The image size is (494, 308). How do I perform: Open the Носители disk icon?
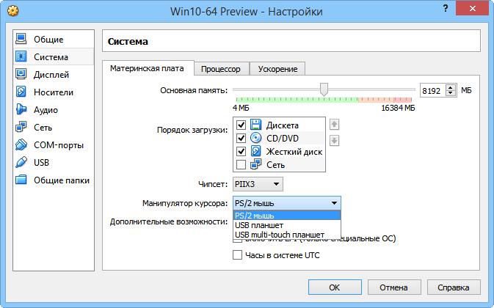(x=21, y=92)
